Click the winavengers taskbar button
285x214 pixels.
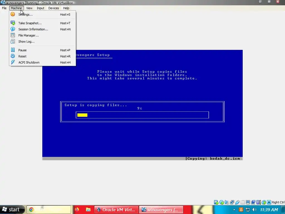[161, 210]
